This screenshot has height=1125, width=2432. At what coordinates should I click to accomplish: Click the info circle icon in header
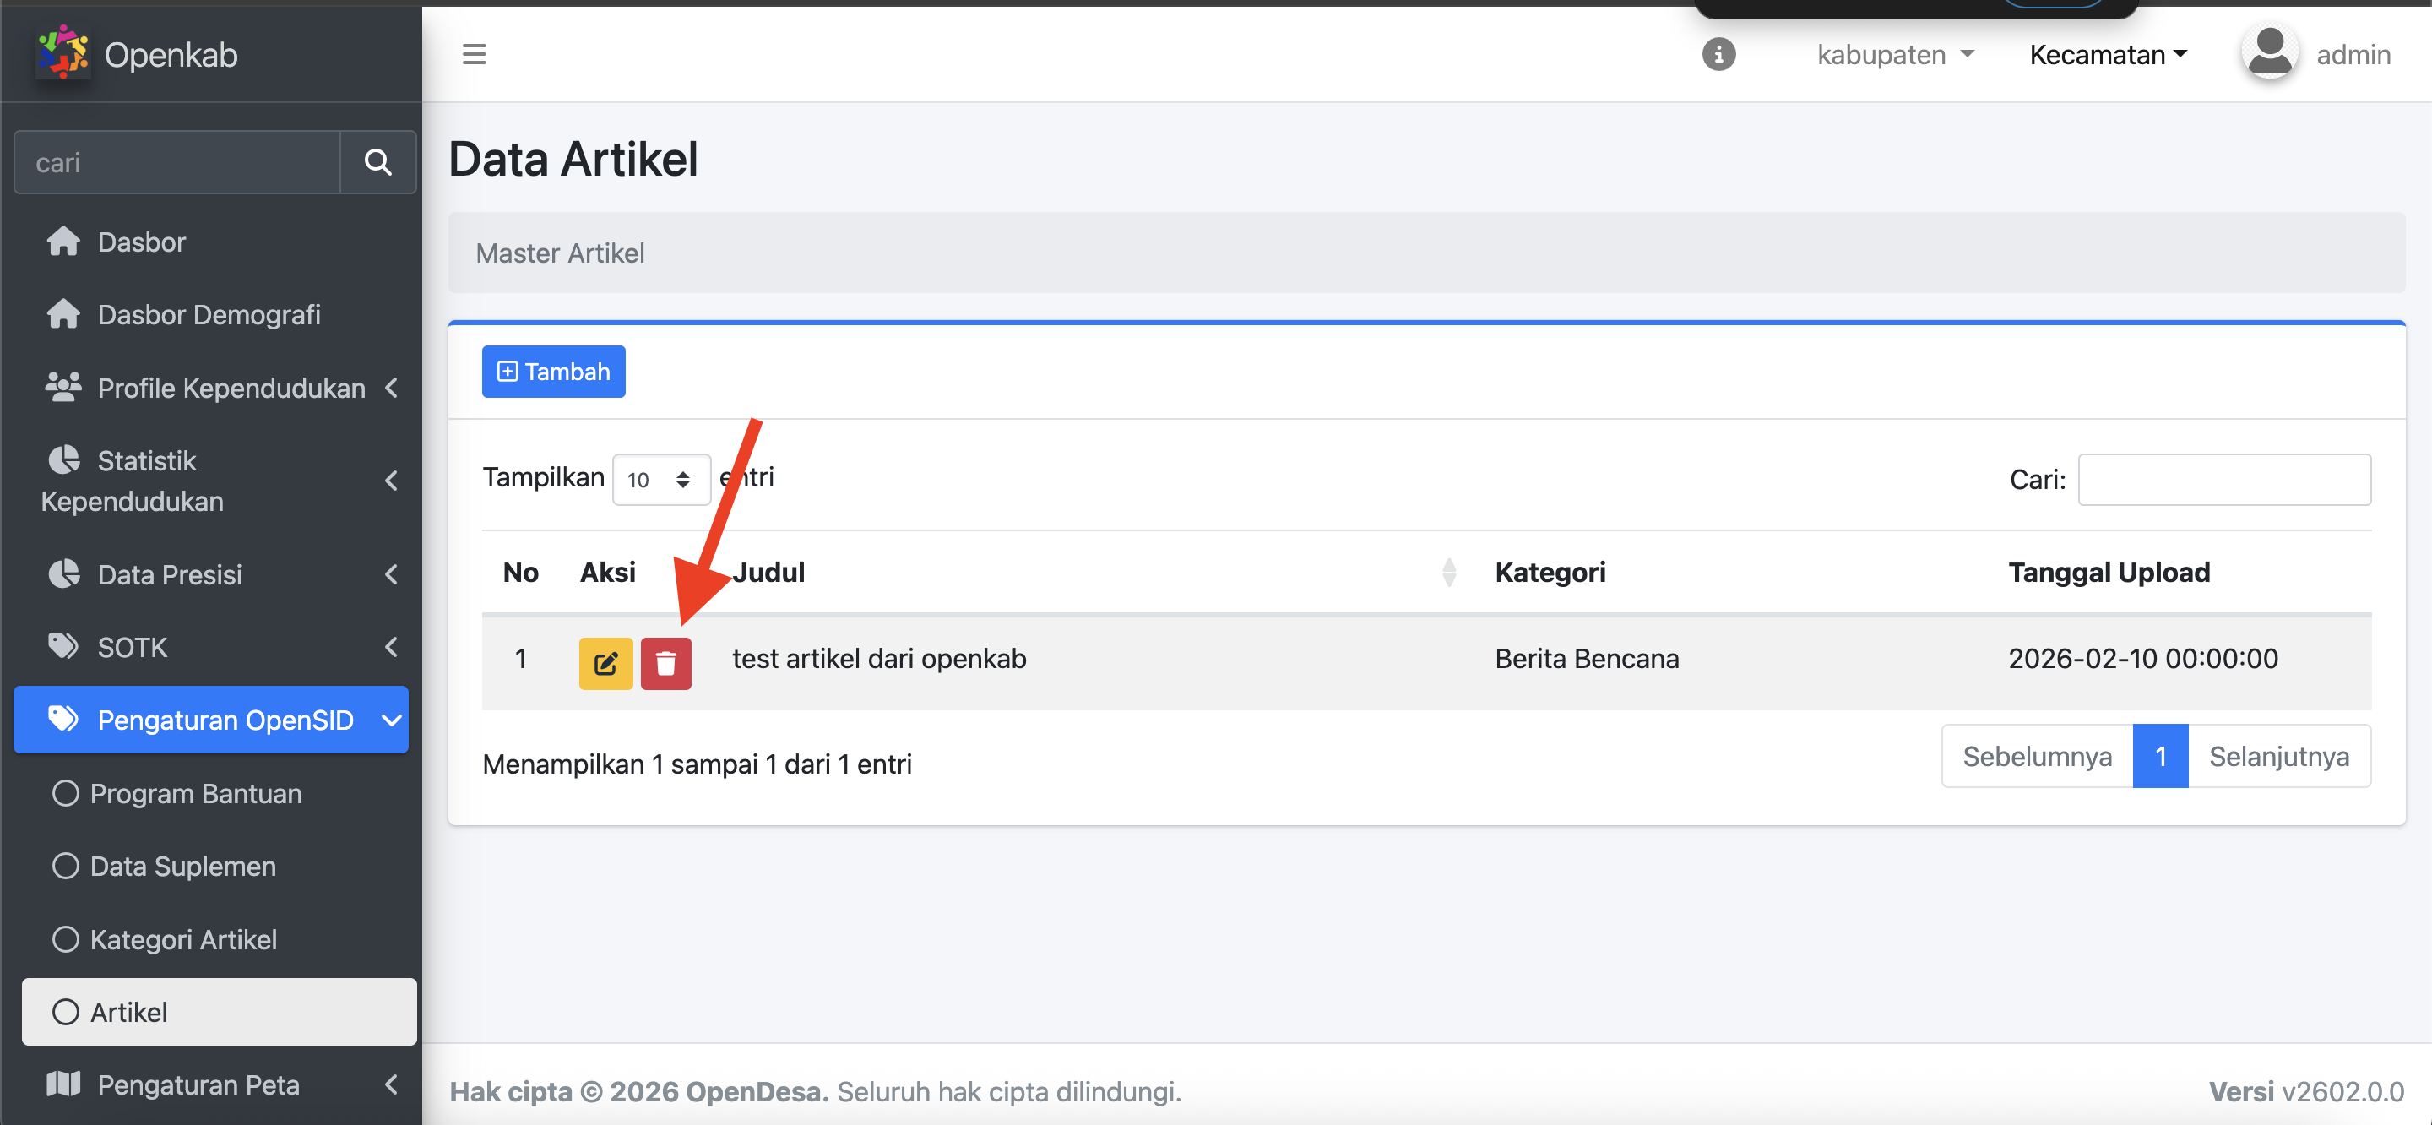click(x=1718, y=54)
